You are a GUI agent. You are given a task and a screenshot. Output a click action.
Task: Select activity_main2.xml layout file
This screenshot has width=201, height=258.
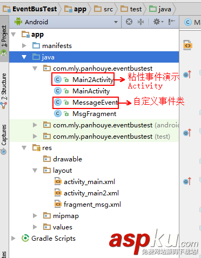(91, 193)
